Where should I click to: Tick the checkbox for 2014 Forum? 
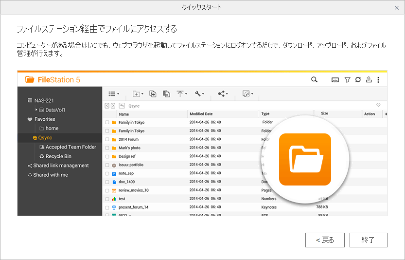tap(107, 139)
